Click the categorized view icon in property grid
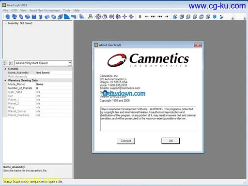Image resolution: width=248 pixels, height=186 pixels. tap(5, 63)
